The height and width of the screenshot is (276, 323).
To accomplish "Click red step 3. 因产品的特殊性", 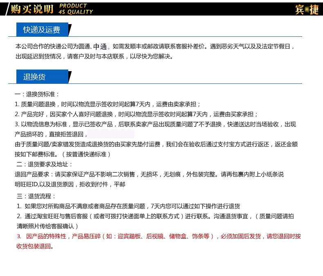I will pyautogui.click(x=159, y=236).
